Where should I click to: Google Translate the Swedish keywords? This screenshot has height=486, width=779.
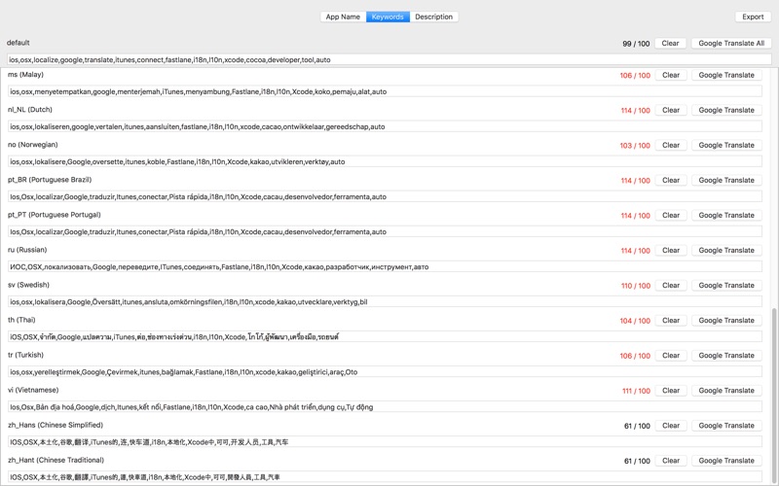coord(725,285)
